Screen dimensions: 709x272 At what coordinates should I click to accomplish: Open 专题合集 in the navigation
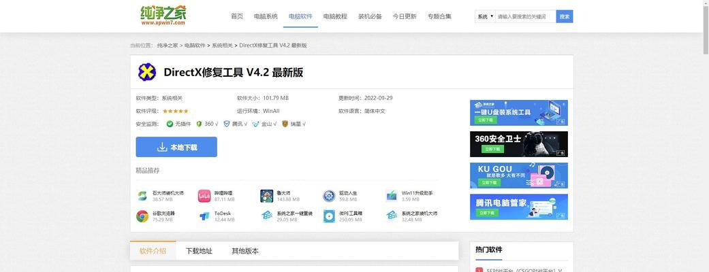click(x=439, y=16)
